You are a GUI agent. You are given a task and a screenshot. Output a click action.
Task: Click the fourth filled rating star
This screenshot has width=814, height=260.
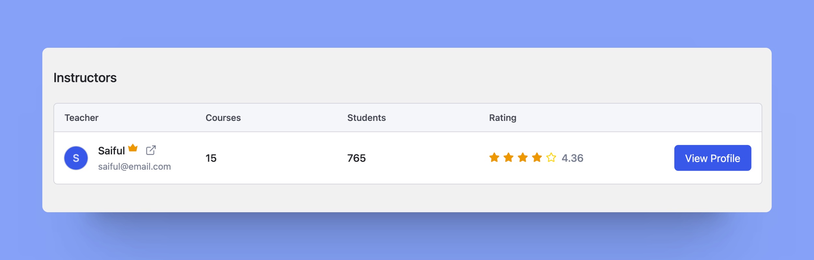(537, 158)
